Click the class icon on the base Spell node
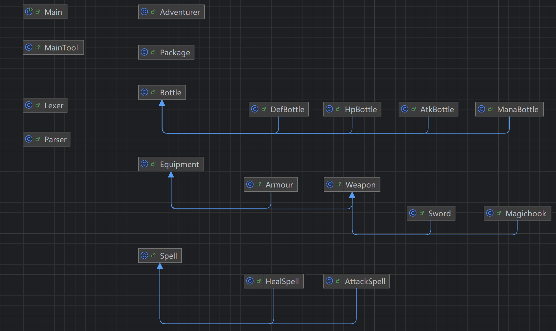Screen dimensions: 556x331 pos(144,255)
